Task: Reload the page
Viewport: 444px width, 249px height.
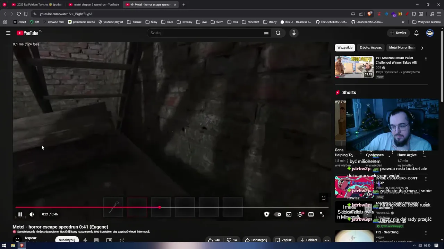Action: 19,14
